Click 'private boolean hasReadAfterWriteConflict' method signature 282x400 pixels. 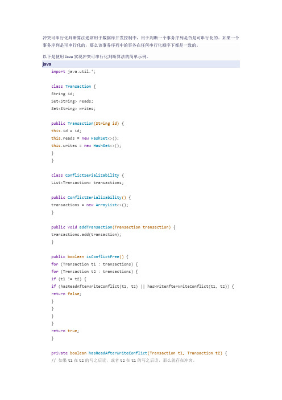[x=139, y=353]
